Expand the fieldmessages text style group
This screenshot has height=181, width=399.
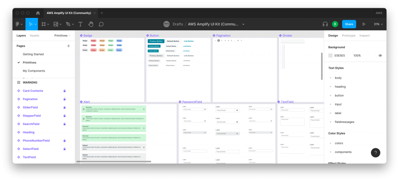pos(330,122)
